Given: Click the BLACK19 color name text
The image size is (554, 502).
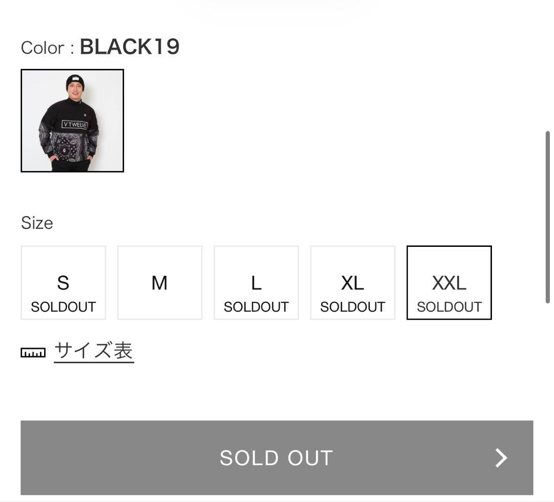Looking at the screenshot, I should [130, 47].
